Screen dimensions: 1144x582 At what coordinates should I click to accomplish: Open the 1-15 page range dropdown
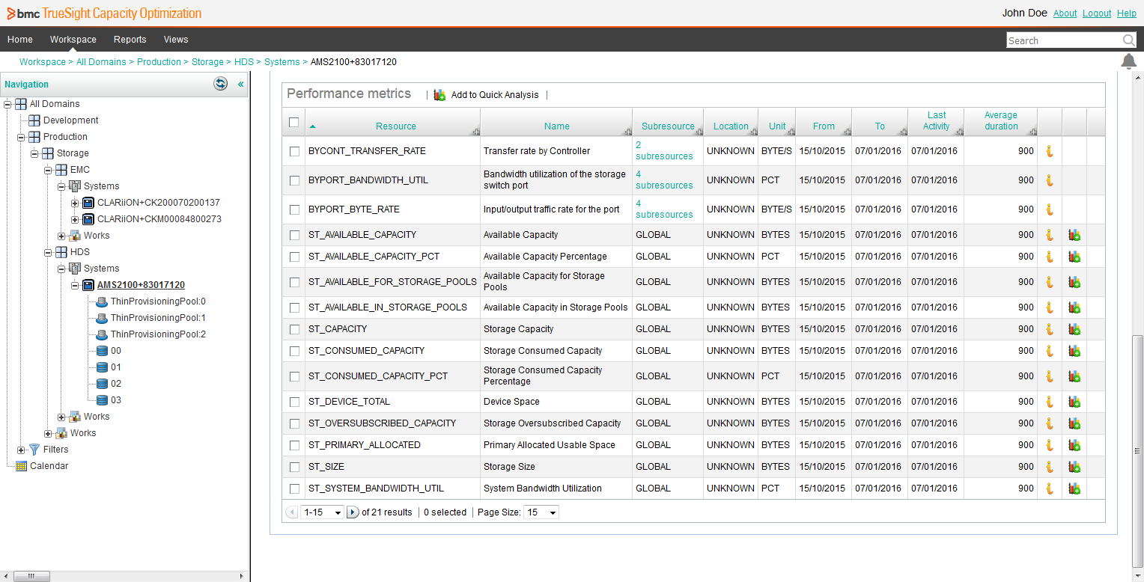(x=322, y=512)
